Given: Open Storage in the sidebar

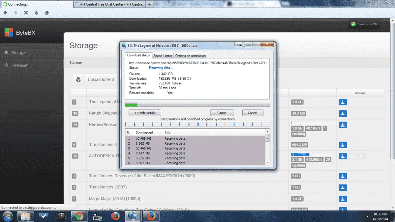Looking at the screenshot, I should pos(18,53).
